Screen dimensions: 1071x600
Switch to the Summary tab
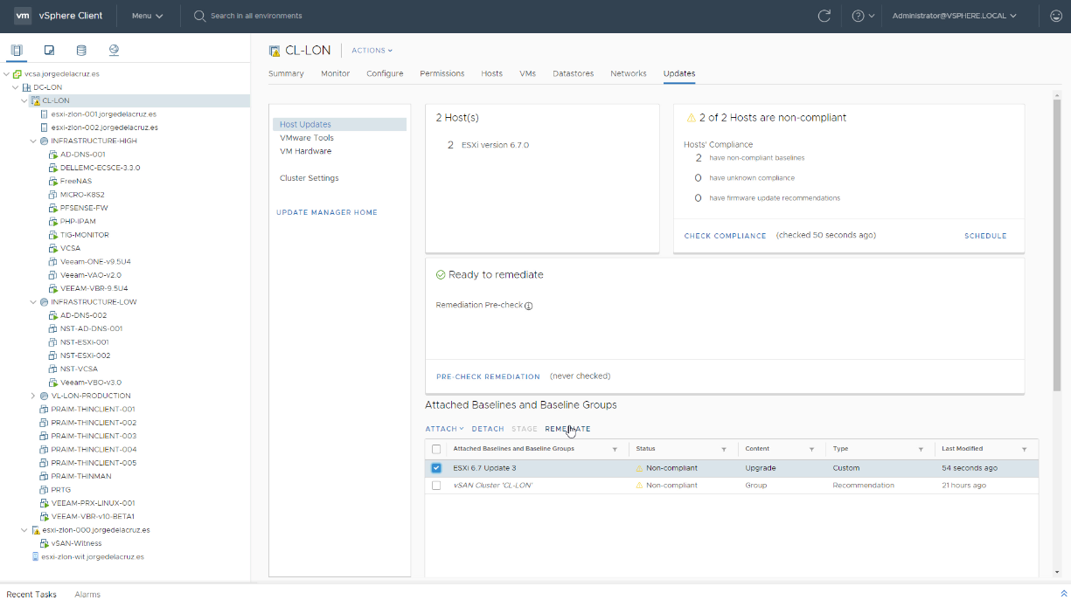pyautogui.click(x=286, y=73)
